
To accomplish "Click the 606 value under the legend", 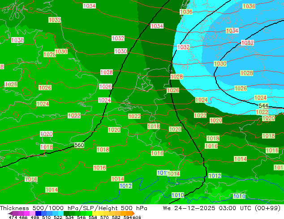I will (x=136, y=217).
